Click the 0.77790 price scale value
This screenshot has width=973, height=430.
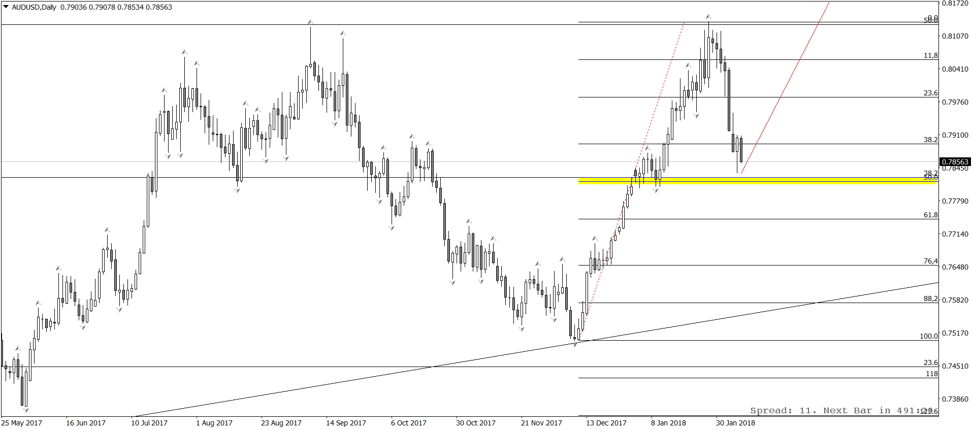pos(955,201)
